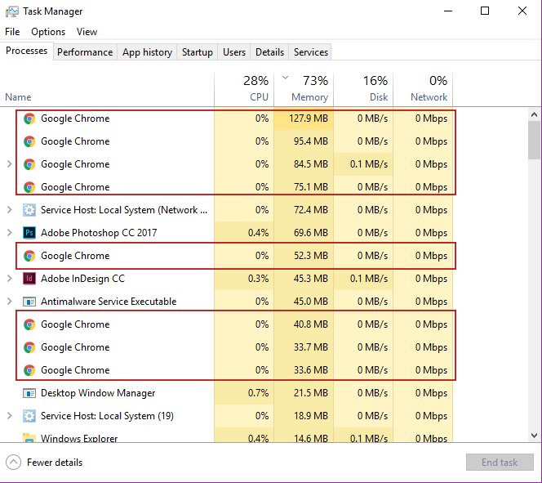Screen dimensions: 542x483
Task: Expand the Service Host: Local System (Network process
Action: pyautogui.click(x=10, y=210)
